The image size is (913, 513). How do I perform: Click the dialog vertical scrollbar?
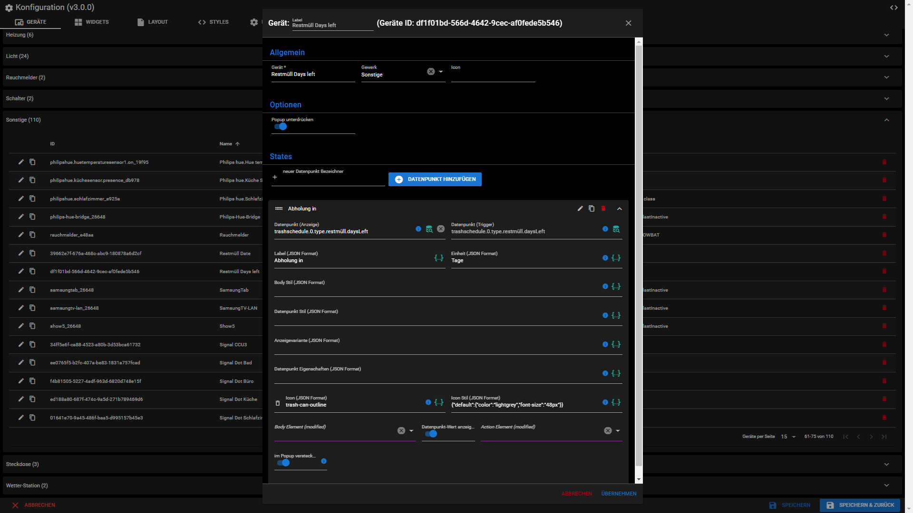[x=639, y=256]
